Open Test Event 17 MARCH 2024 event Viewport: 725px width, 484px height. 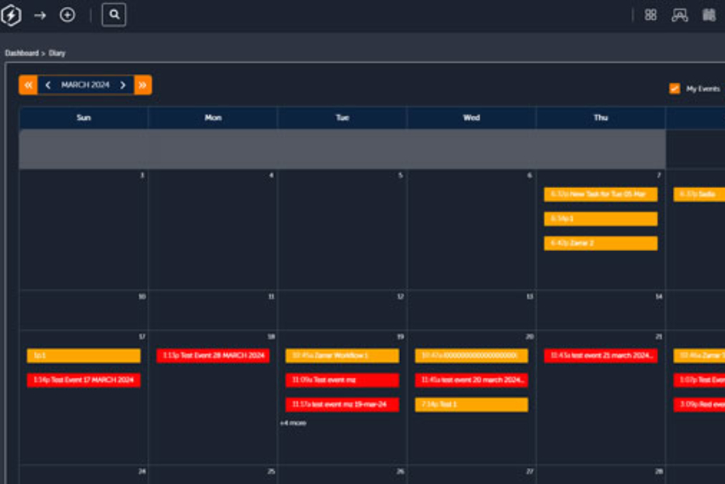point(83,380)
